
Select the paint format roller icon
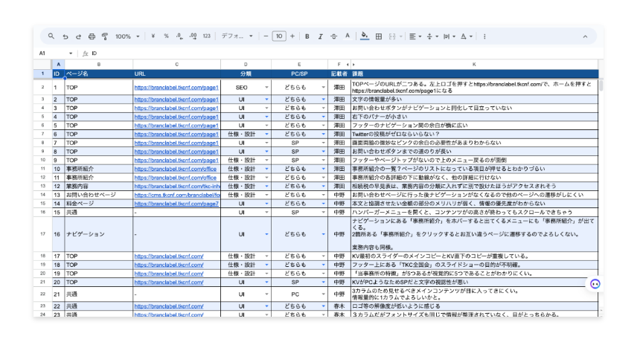point(105,36)
